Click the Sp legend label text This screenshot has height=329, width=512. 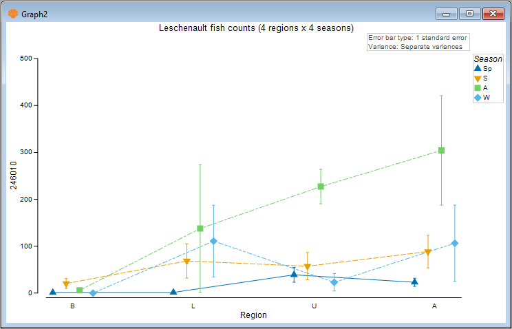[487, 69]
